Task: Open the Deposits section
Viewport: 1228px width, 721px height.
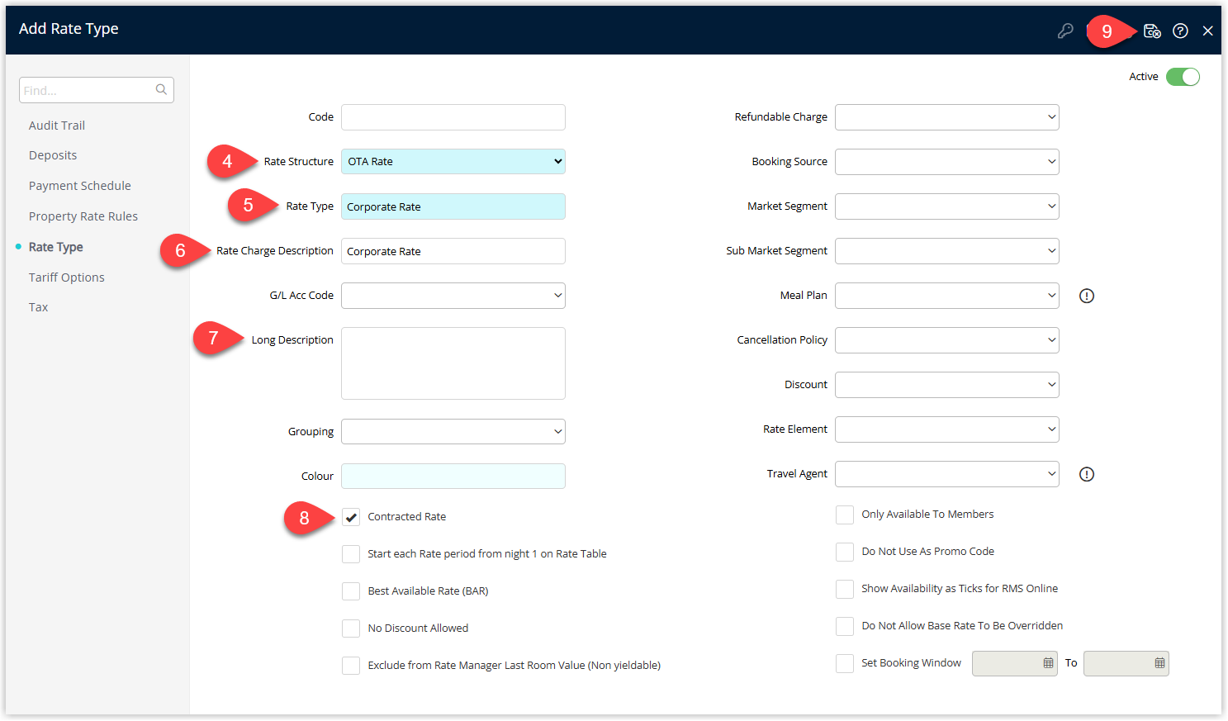Action: point(53,155)
